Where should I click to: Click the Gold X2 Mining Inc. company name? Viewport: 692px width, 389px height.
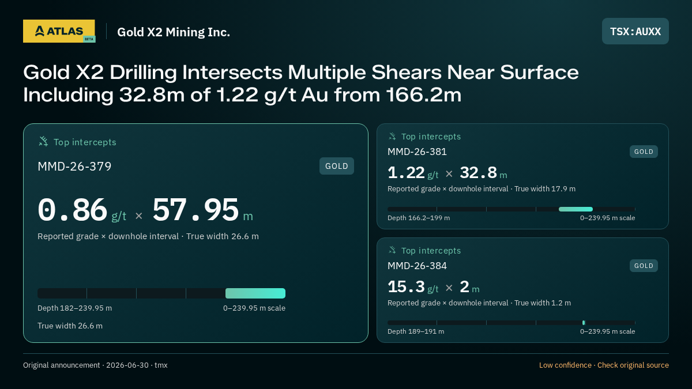click(174, 32)
